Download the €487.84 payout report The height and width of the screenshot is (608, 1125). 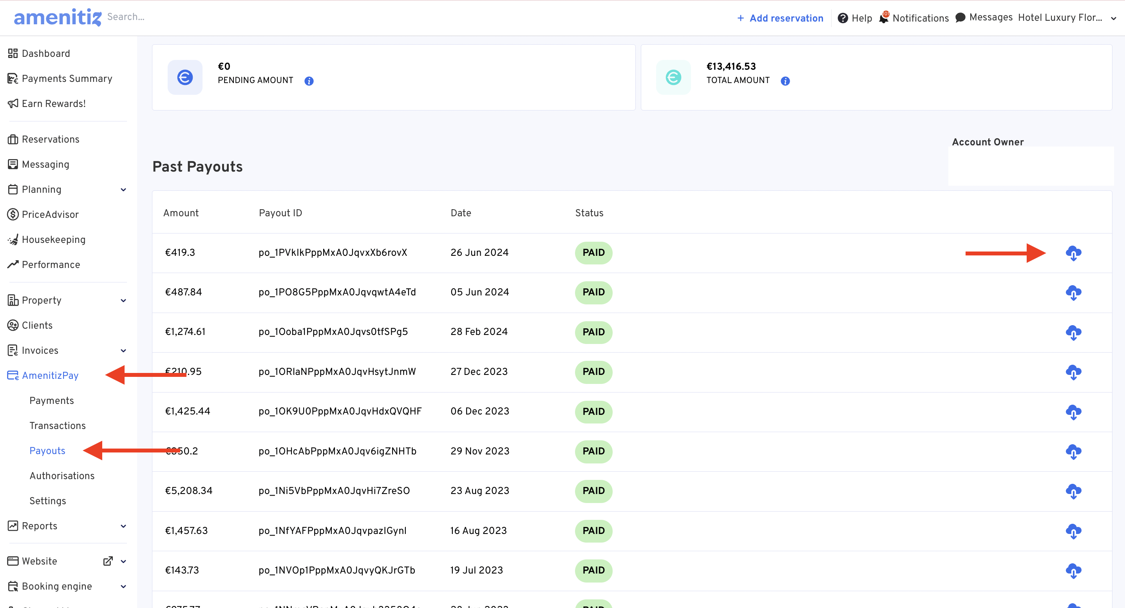pos(1073,293)
